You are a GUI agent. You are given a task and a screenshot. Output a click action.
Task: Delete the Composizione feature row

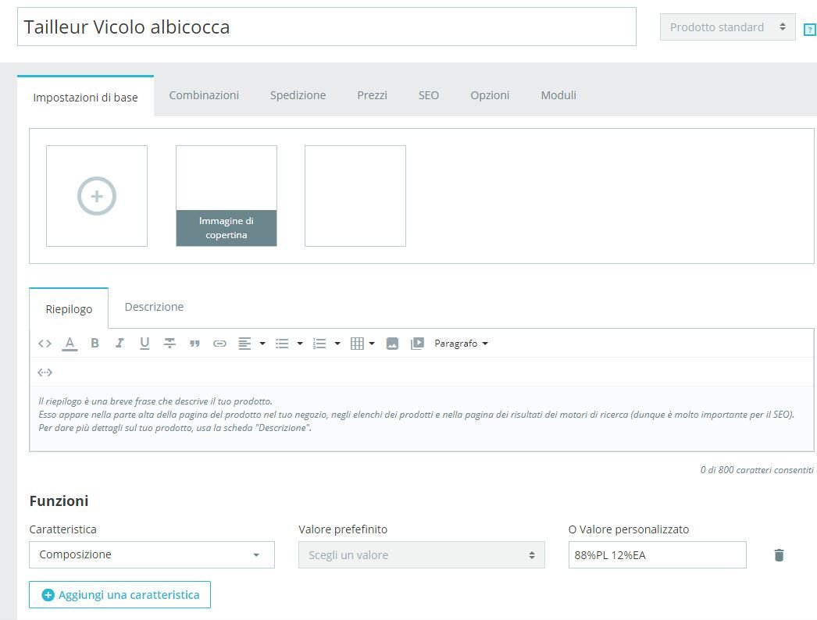coord(779,555)
